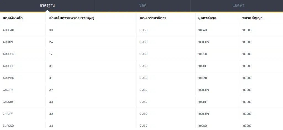Select the AUDJPY currency pair
Image resolution: width=283 pixels, height=130 pixels.
click(x=8, y=42)
